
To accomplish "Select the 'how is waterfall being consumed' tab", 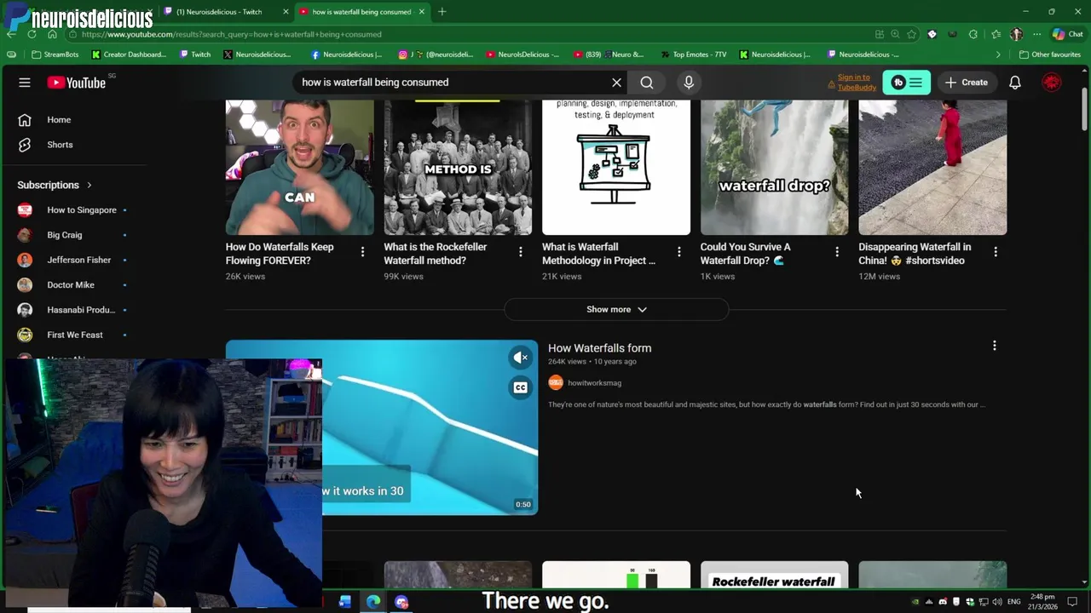I will 361,12.
